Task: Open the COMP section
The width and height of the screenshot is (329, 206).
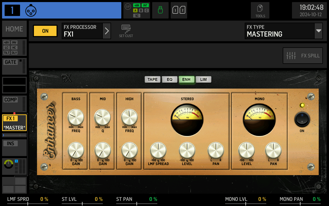Action: [x=14, y=104]
